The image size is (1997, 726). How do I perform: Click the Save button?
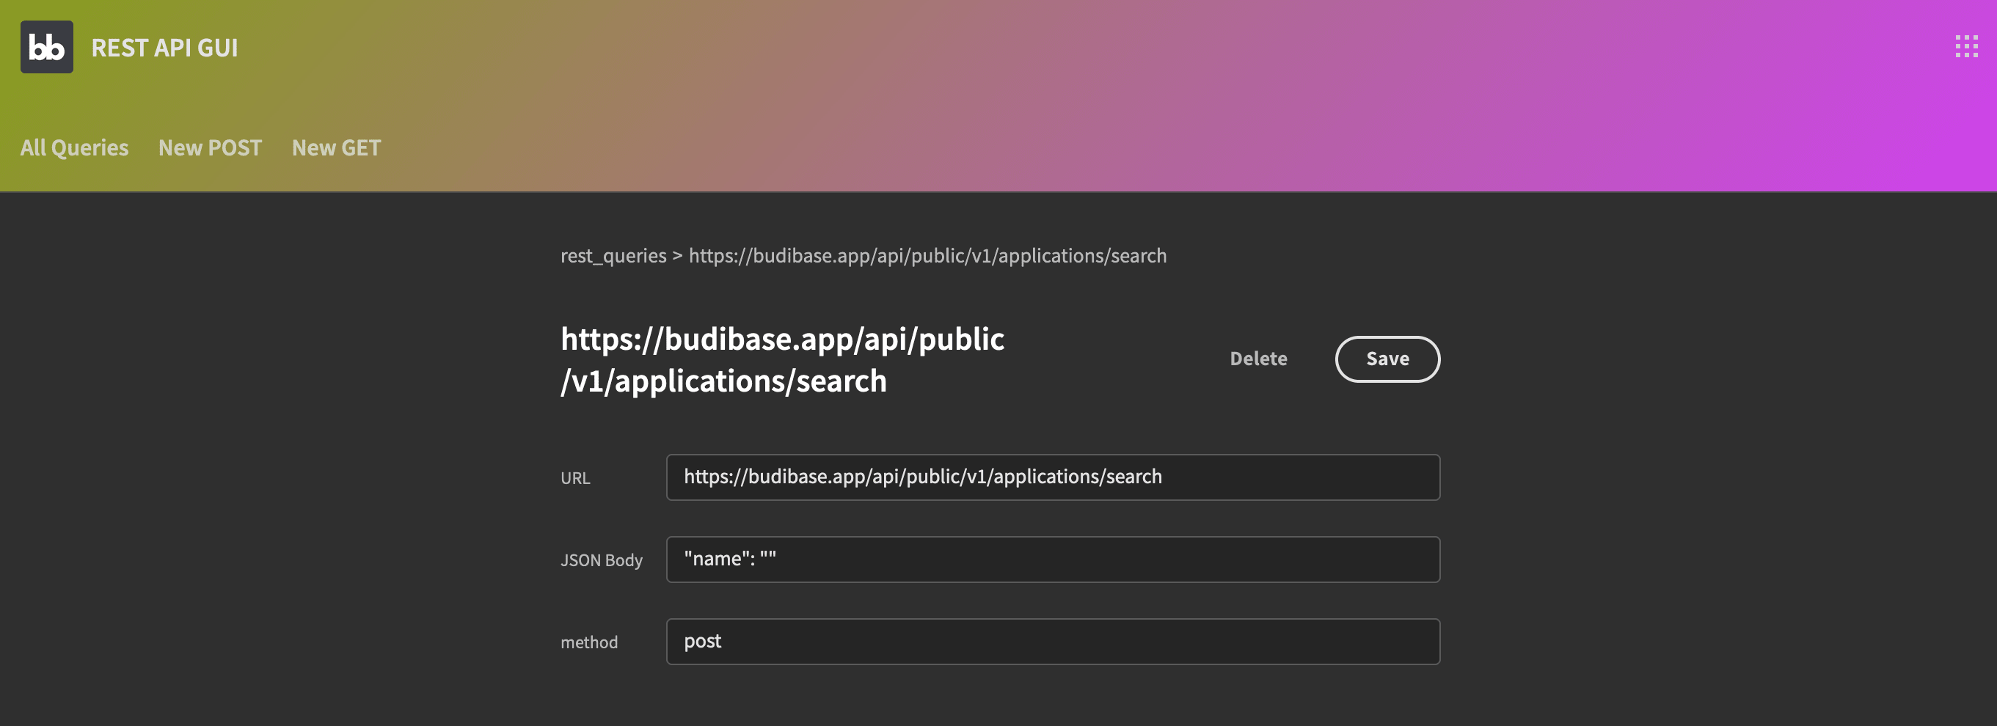[x=1387, y=359]
